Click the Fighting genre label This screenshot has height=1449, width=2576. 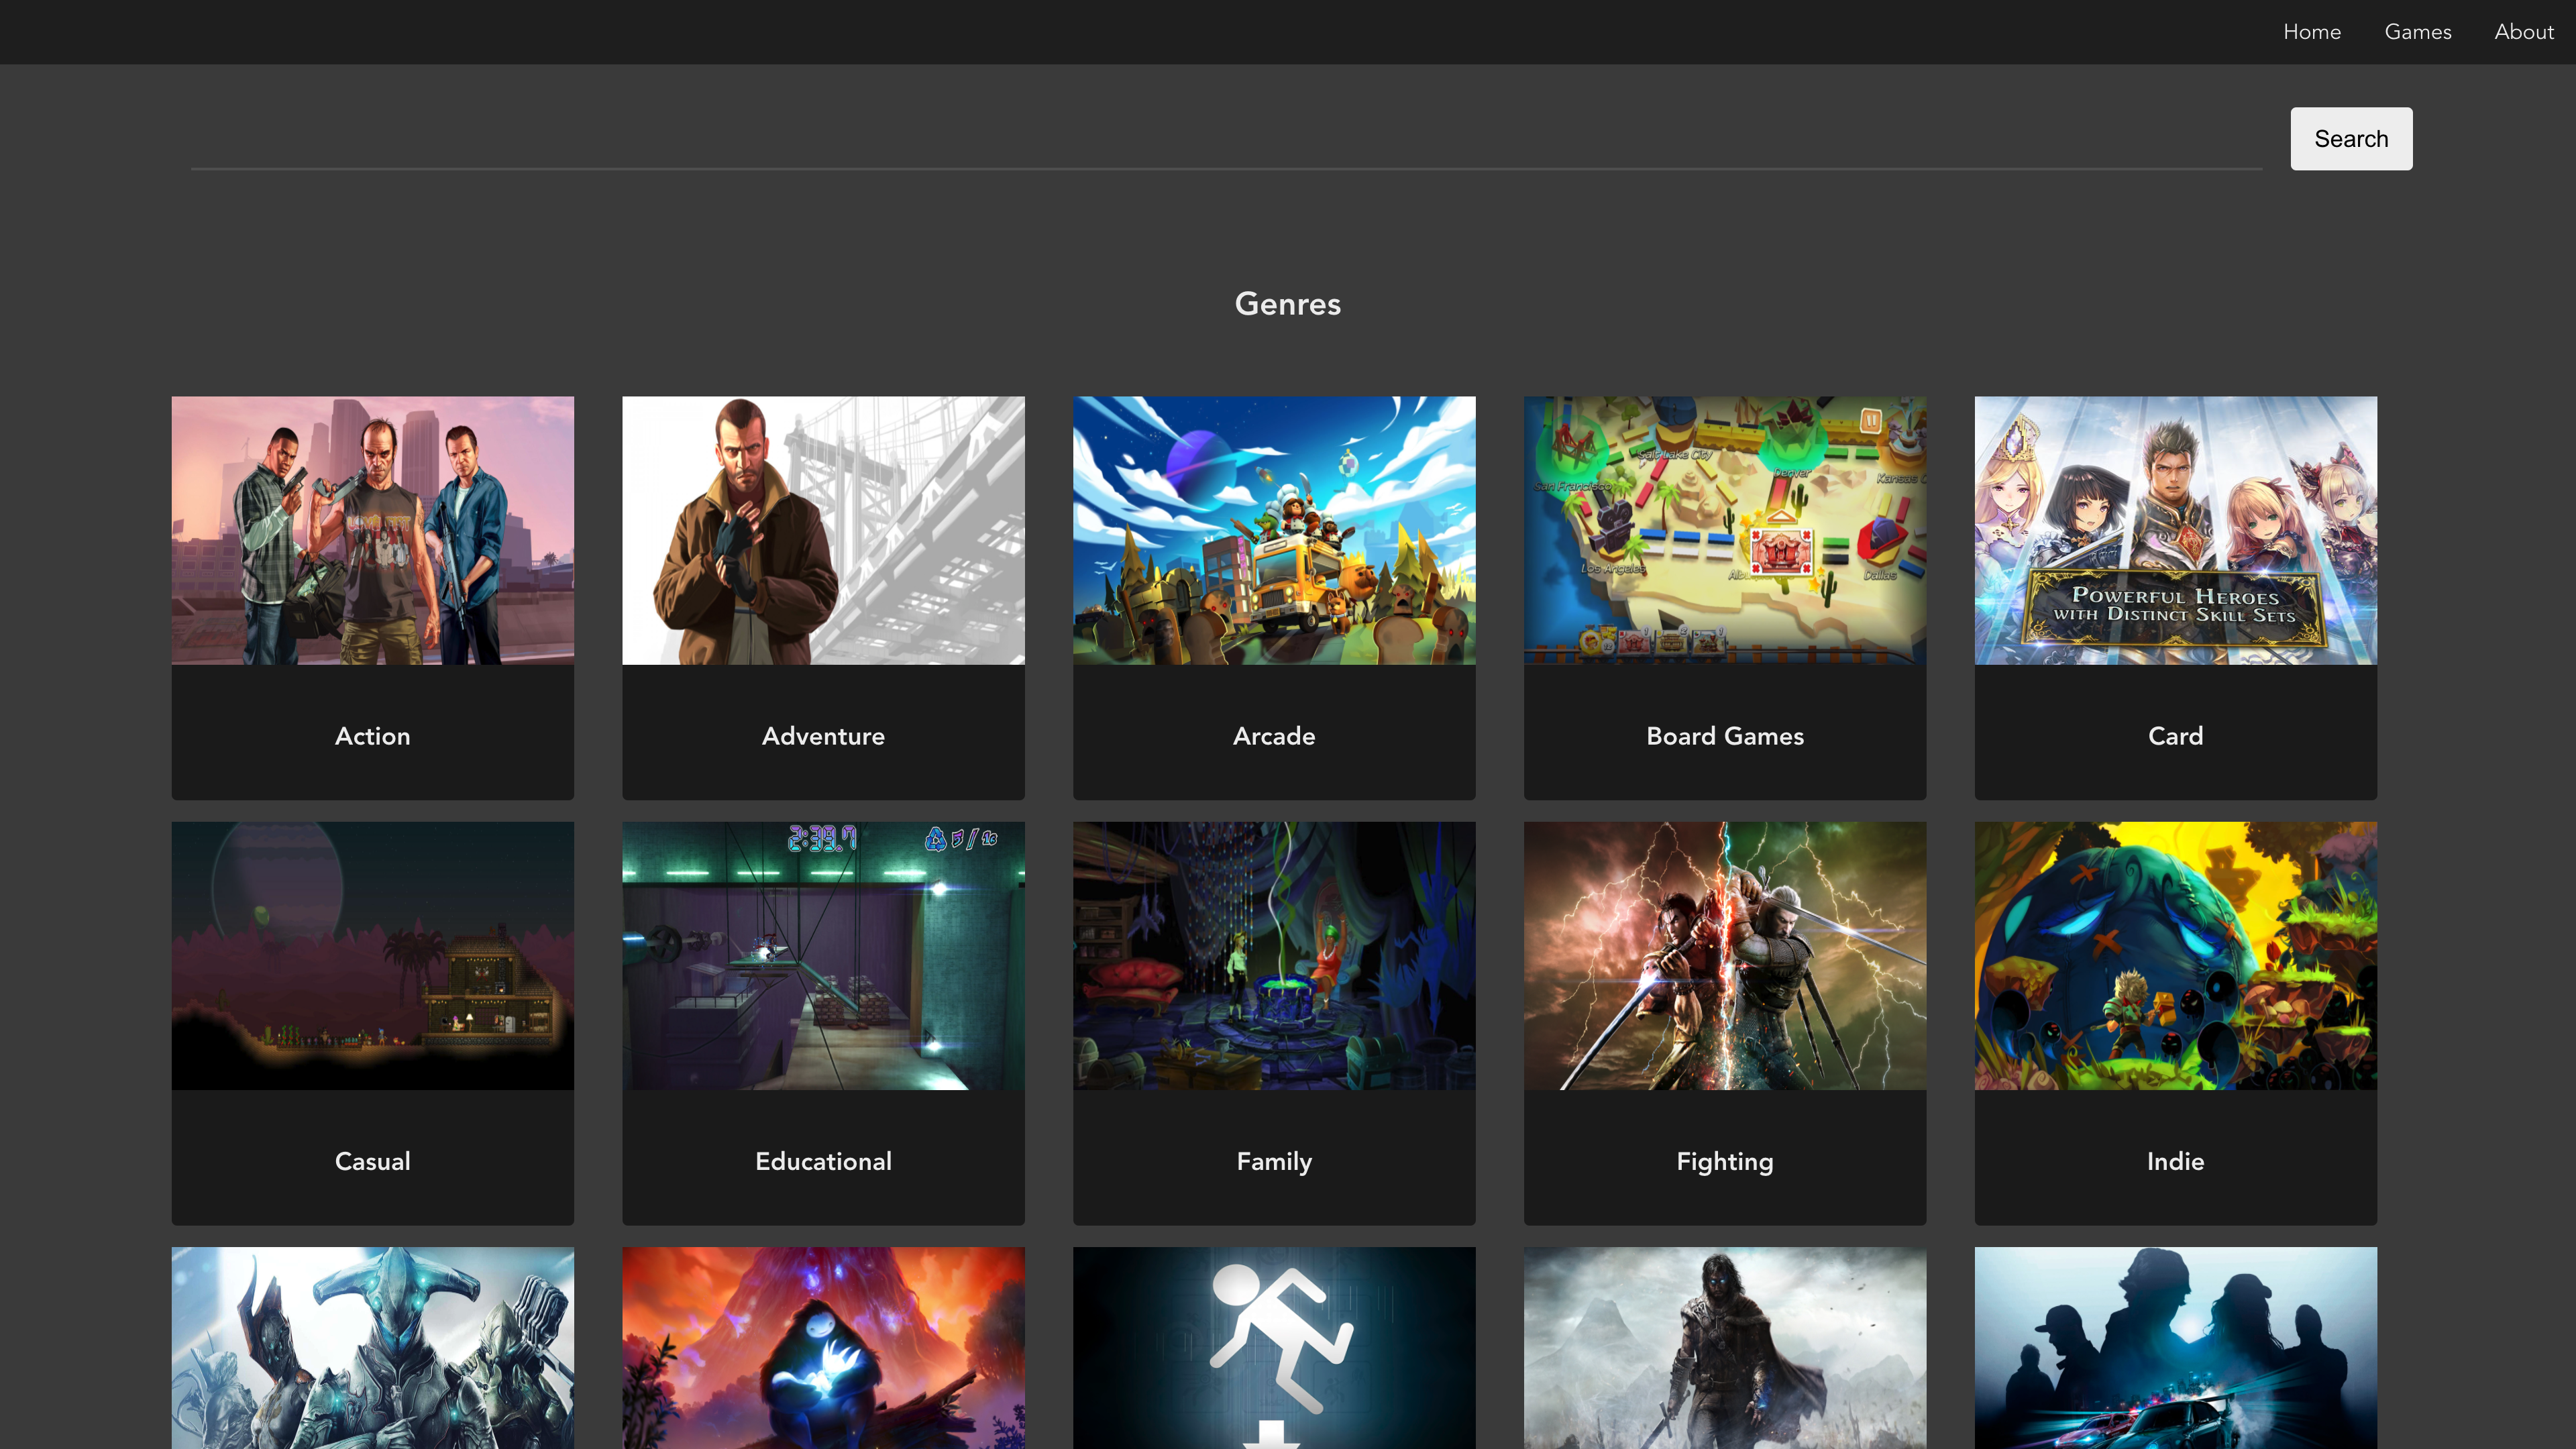point(1724,1161)
